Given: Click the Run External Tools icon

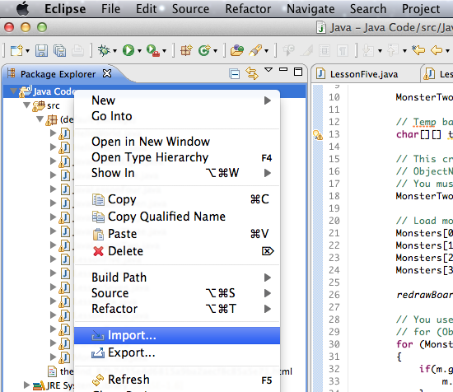Looking at the screenshot, I should (153, 50).
